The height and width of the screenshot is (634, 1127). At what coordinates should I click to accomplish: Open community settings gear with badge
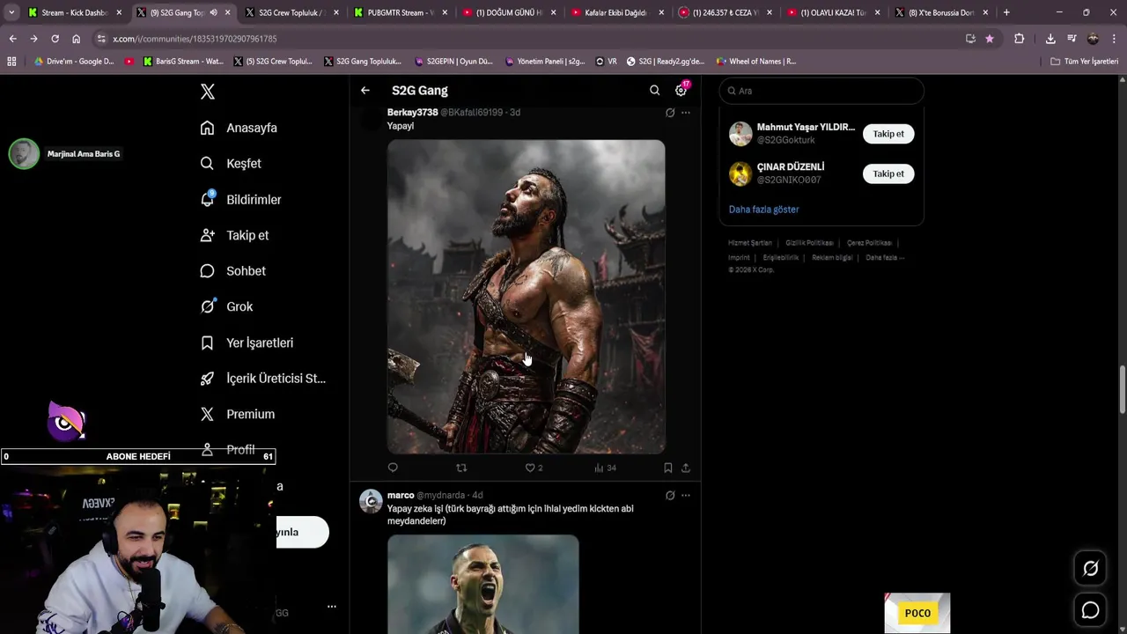click(681, 91)
